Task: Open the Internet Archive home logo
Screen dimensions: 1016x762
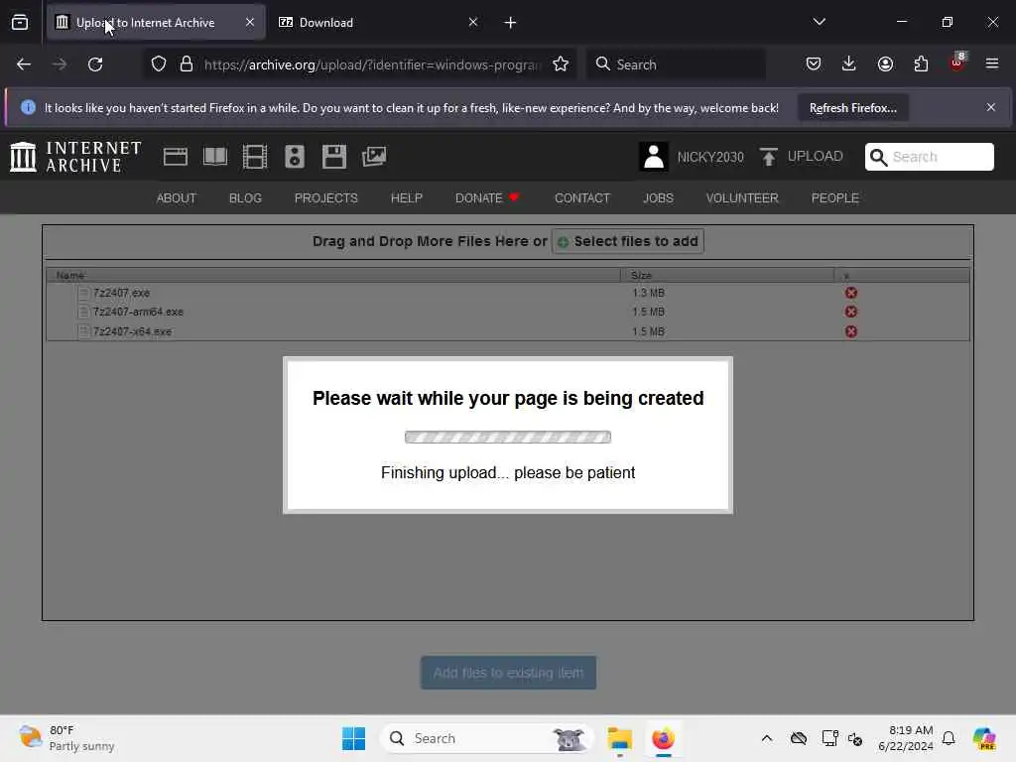Action: click(75, 157)
